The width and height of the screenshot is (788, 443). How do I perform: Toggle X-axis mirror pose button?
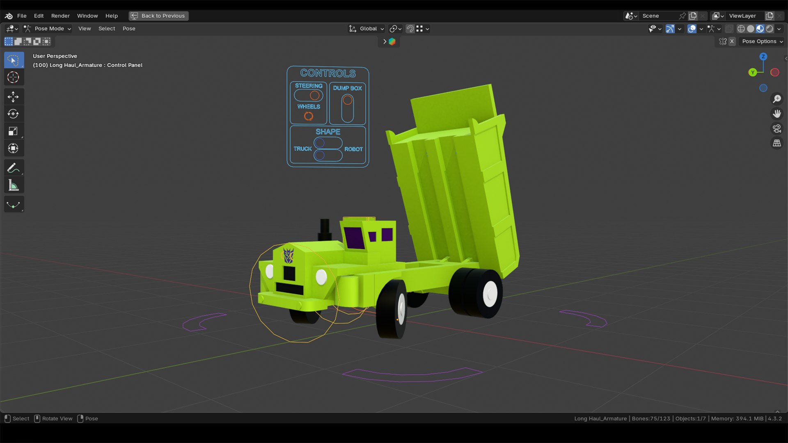(x=732, y=41)
